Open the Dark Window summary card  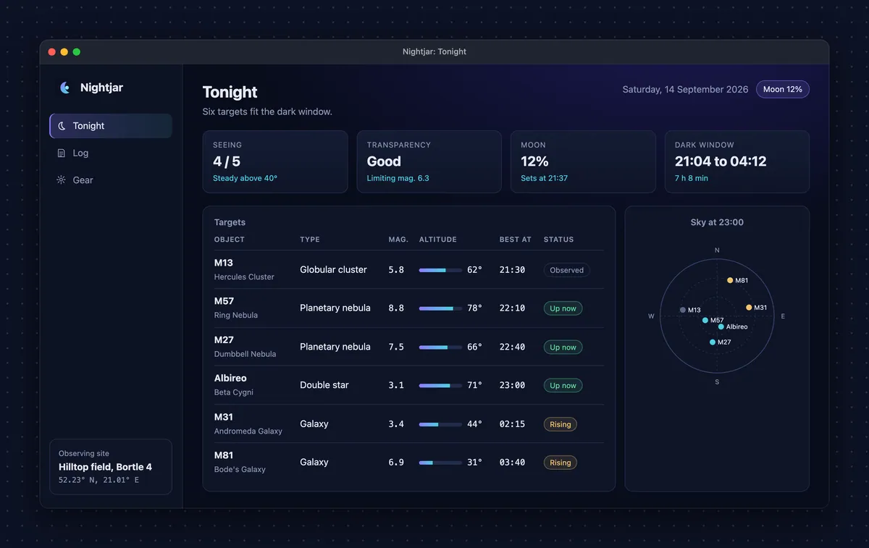click(737, 161)
